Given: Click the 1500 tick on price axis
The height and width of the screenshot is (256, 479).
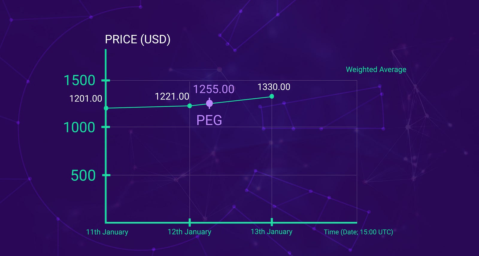Looking at the screenshot, I should tap(106, 80).
